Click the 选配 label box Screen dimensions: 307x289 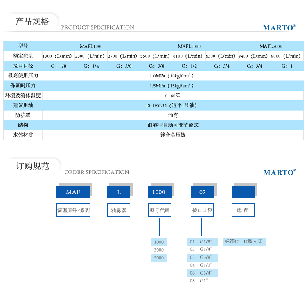tap(243, 210)
